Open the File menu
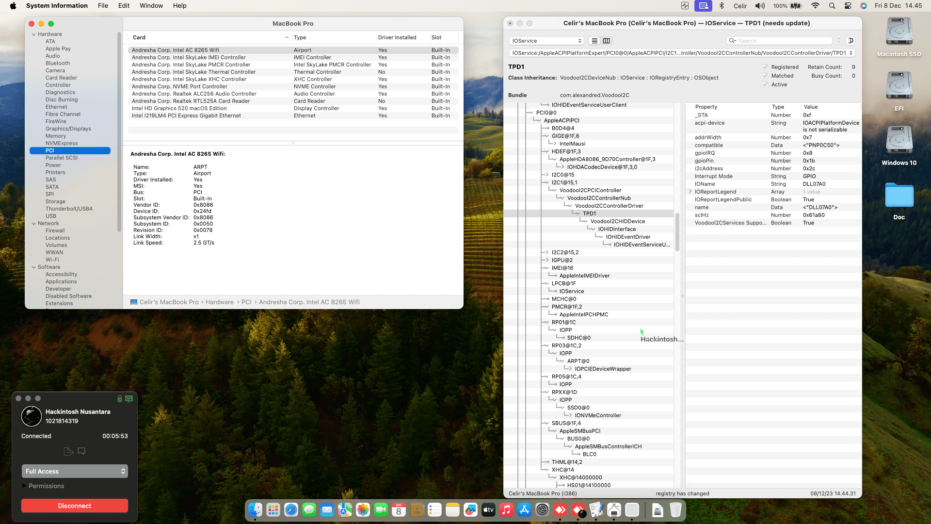931x524 pixels. tap(103, 6)
